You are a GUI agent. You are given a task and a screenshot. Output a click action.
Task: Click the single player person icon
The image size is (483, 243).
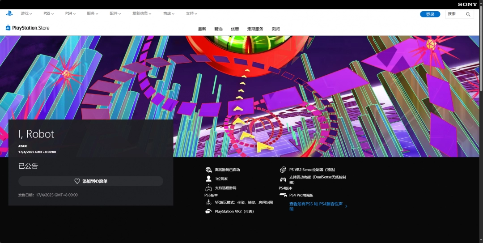[x=208, y=179]
